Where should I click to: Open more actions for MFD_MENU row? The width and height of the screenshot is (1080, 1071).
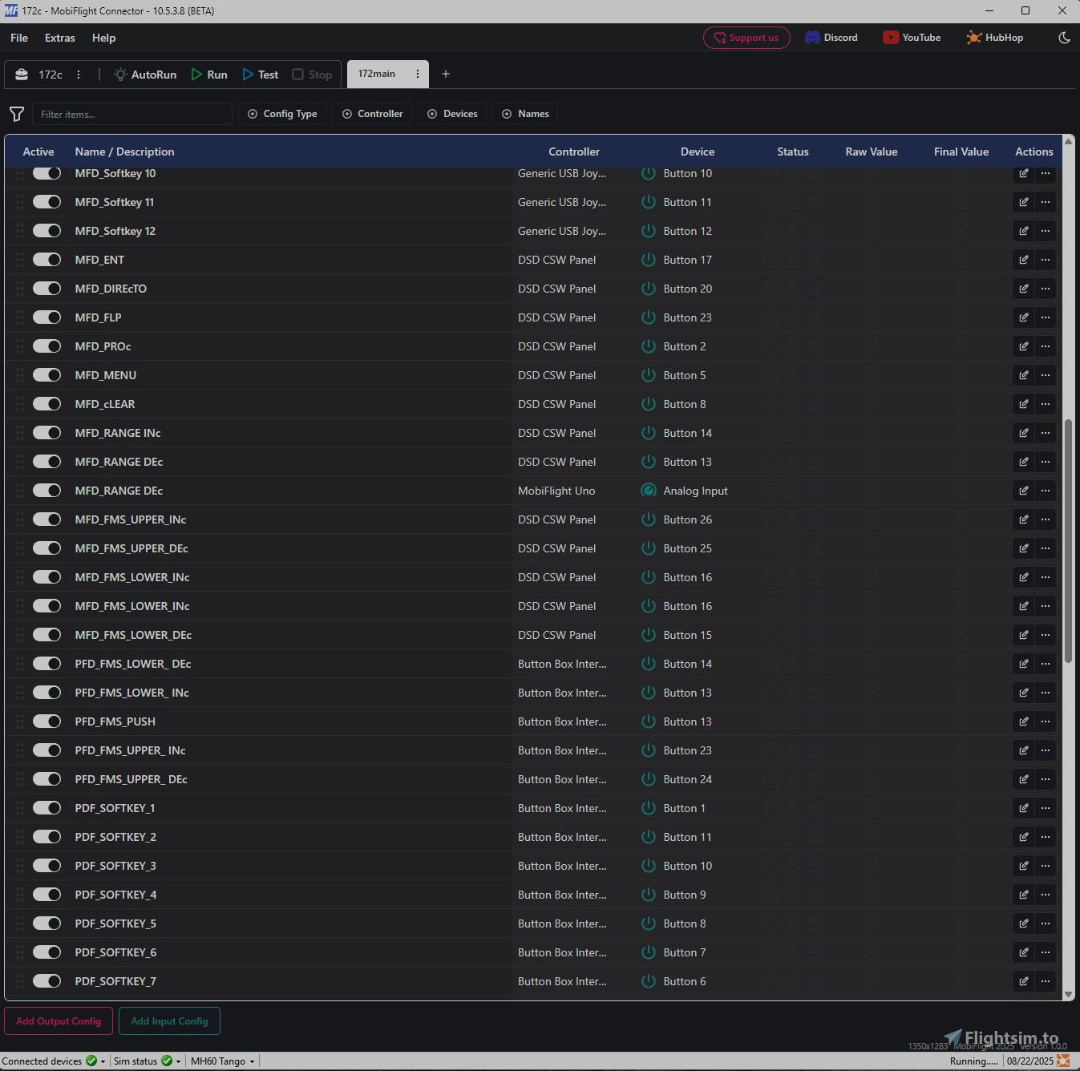pos(1045,375)
